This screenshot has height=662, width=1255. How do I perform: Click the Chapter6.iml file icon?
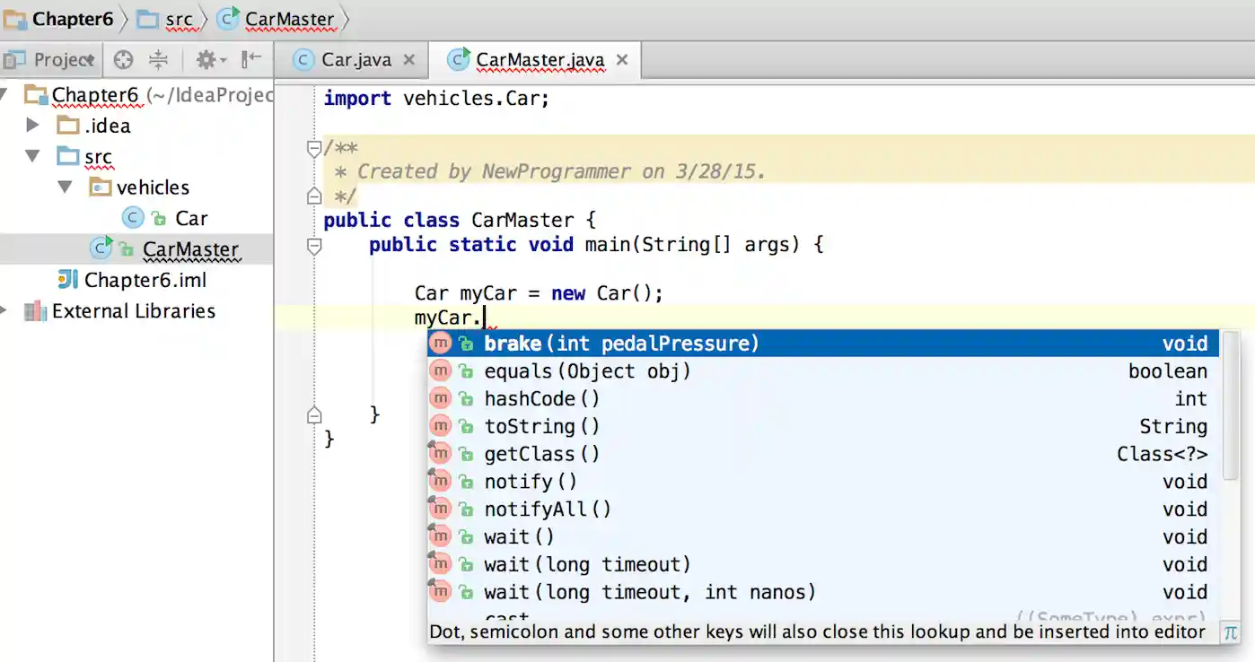67,280
